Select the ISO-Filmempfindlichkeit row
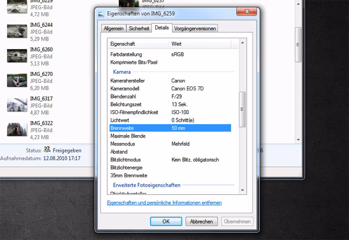 (170, 112)
